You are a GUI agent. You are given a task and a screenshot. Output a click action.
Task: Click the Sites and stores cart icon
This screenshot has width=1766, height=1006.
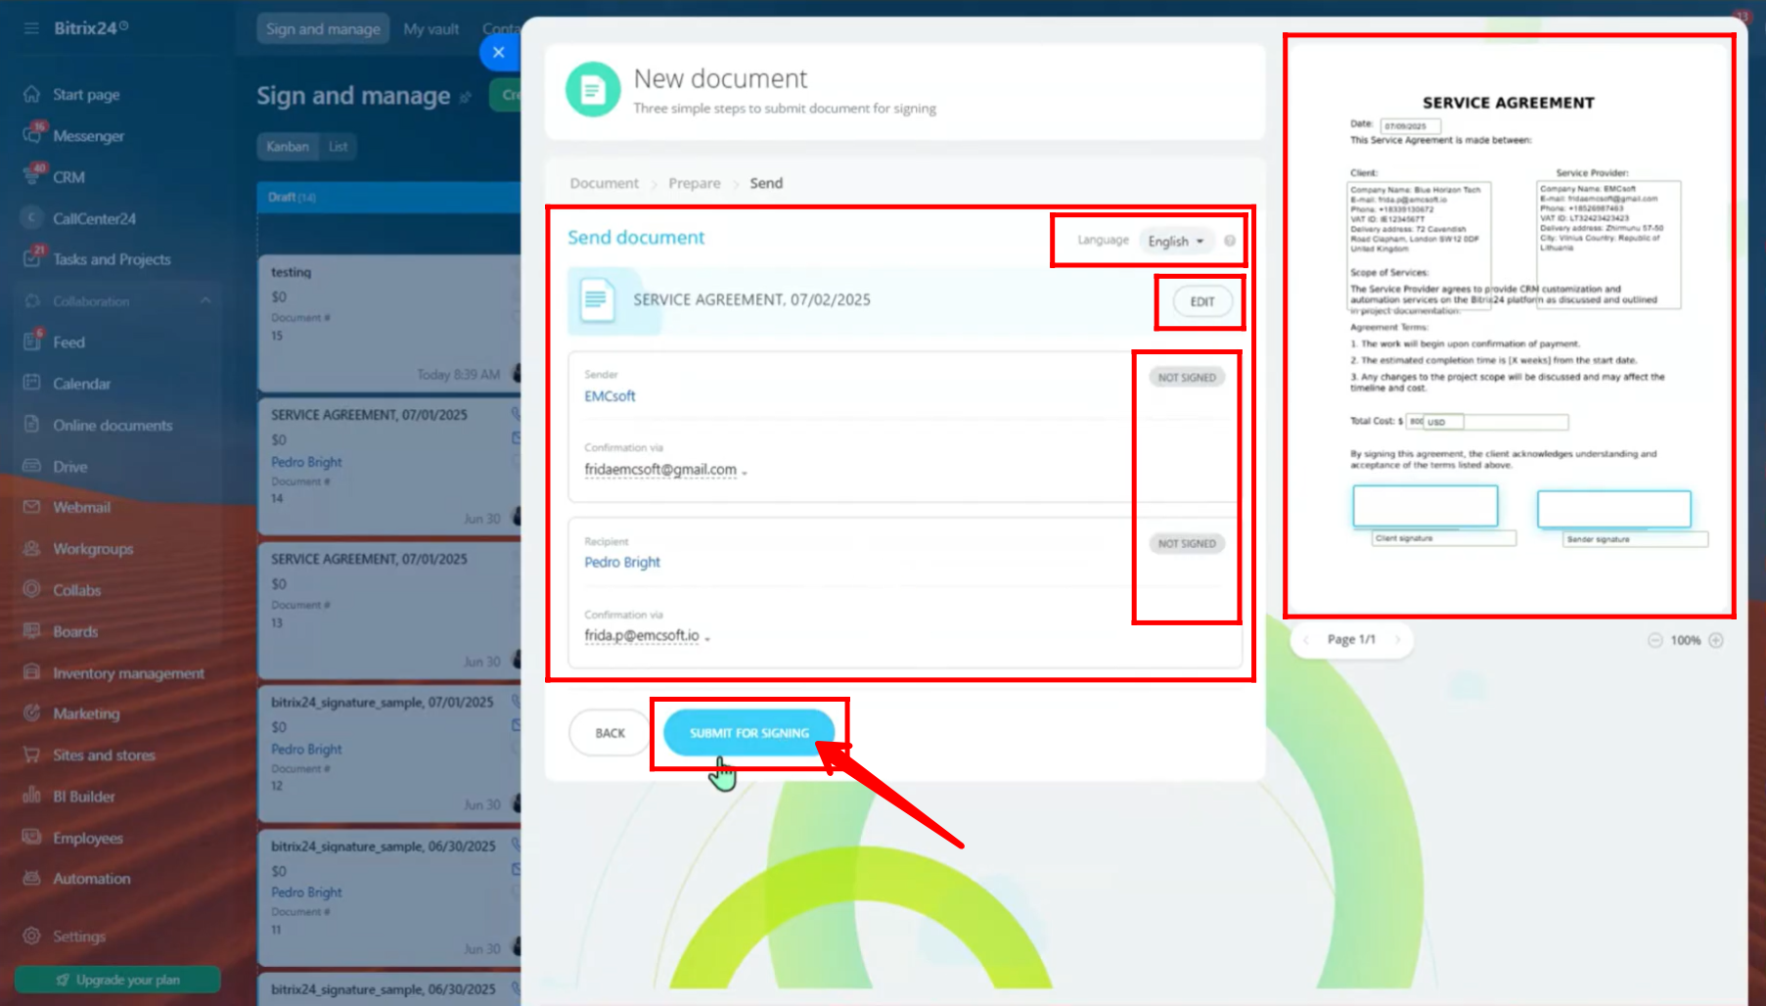click(x=31, y=754)
